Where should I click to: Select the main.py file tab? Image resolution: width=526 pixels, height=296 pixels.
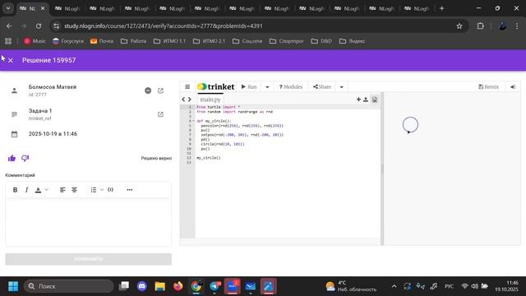tap(210, 99)
